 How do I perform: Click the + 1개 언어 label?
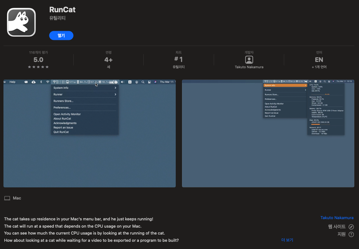(319, 67)
